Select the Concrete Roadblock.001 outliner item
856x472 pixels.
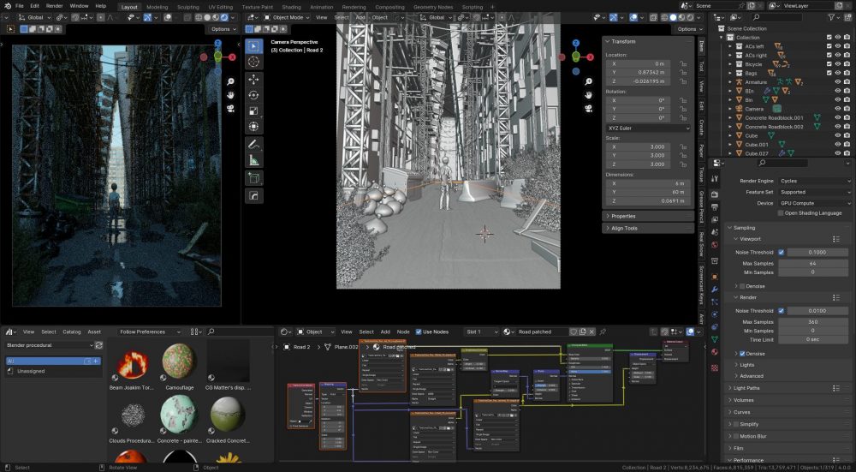click(774, 117)
